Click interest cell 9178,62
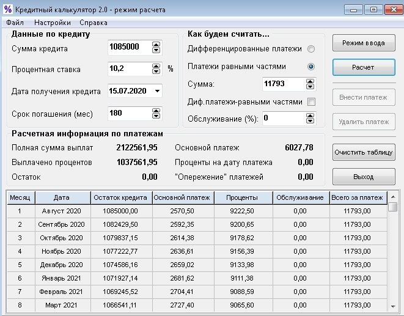The width and height of the screenshot is (404, 316). coord(242,238)
